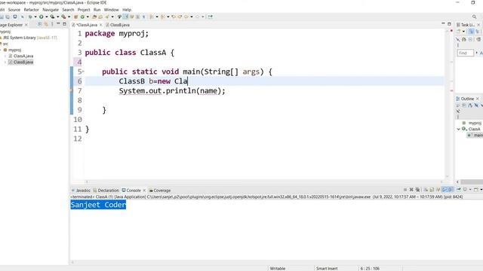
Task: Close the Package Explorer view
Action: pyautogui.click(x=26, y=25)
